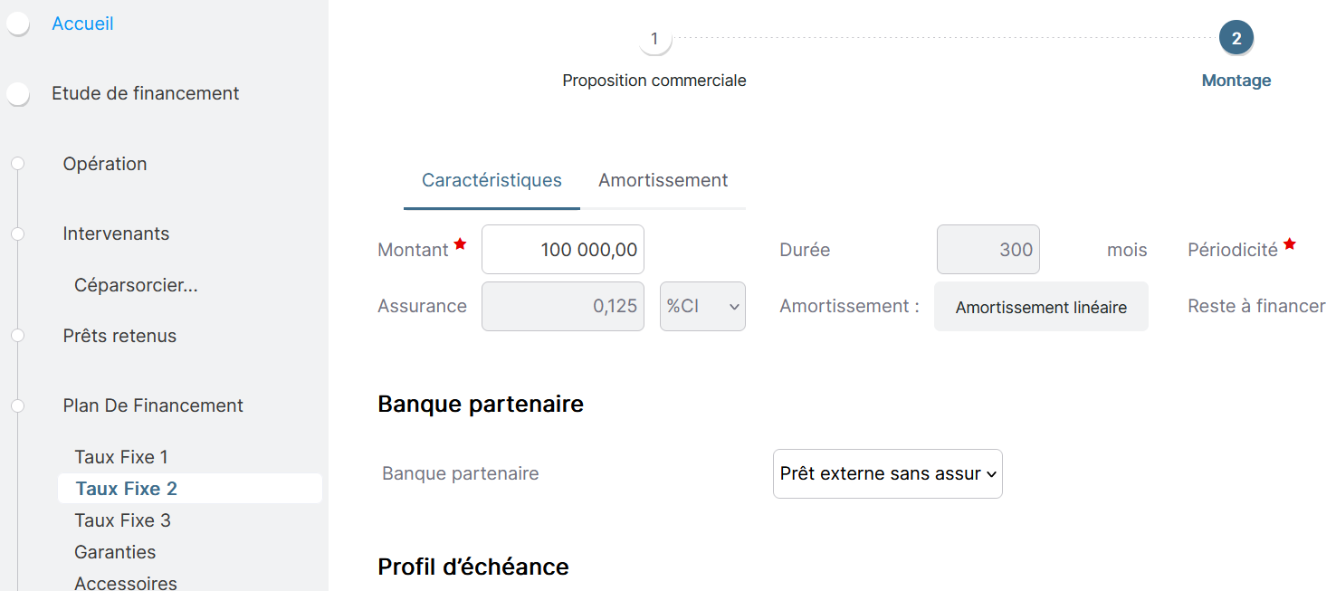Viewport: 1336px width, 591px height.
Task: Click the Etude de financement bullet icon
Action: (18, 94)
